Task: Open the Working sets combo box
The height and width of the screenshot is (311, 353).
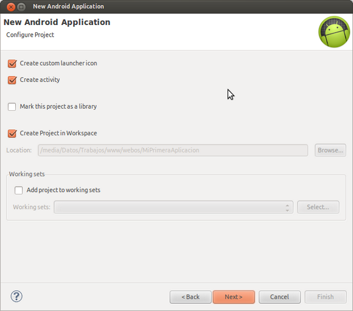Action: tap(173, 207)
